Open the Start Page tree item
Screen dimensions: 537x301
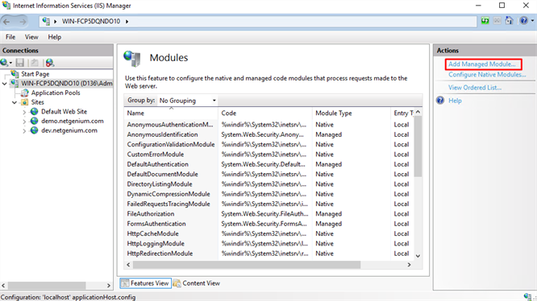tap(35, 74)
